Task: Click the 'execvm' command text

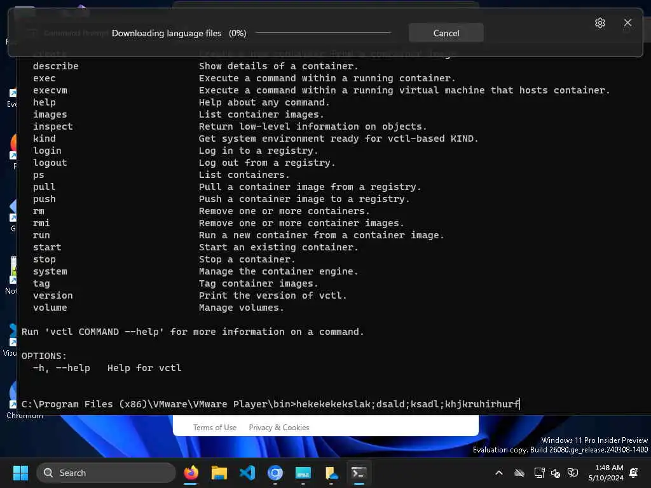Action: (50, 90)
